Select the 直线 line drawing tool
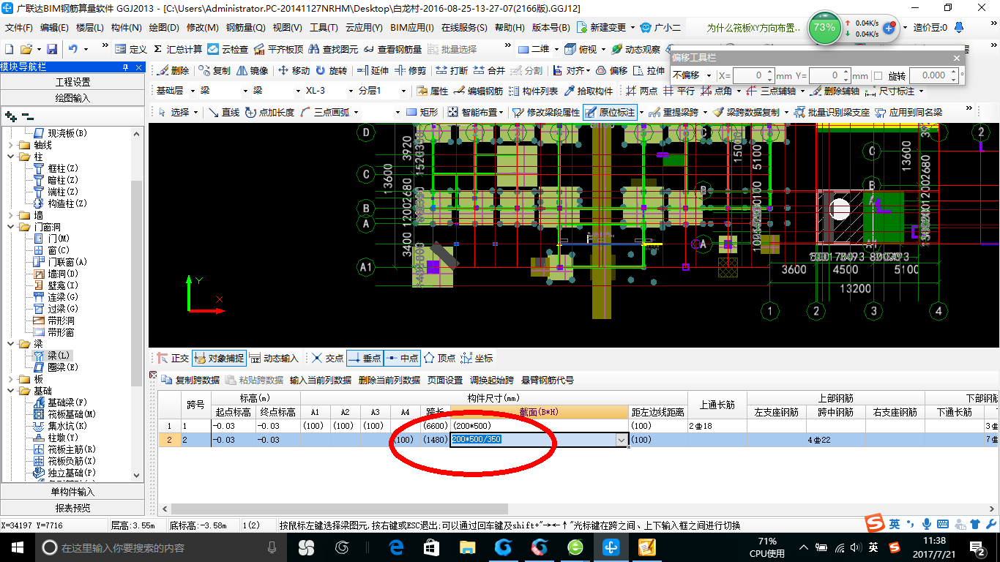Image resolution: width=1000 pixels, height=562 pixels. click(224, 113)
